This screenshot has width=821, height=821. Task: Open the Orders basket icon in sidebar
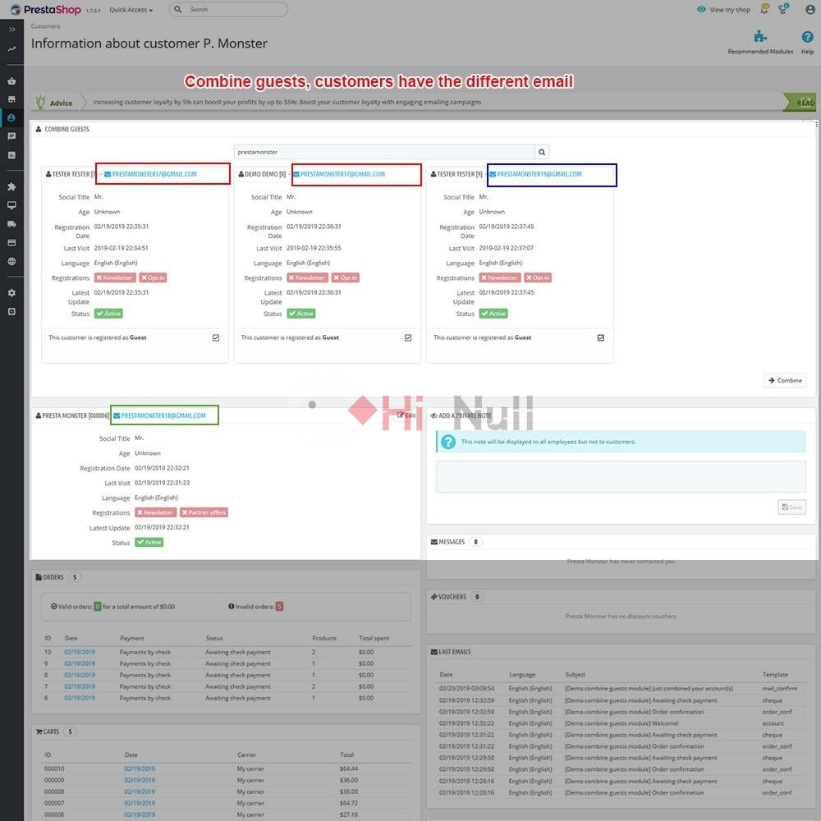11,81
